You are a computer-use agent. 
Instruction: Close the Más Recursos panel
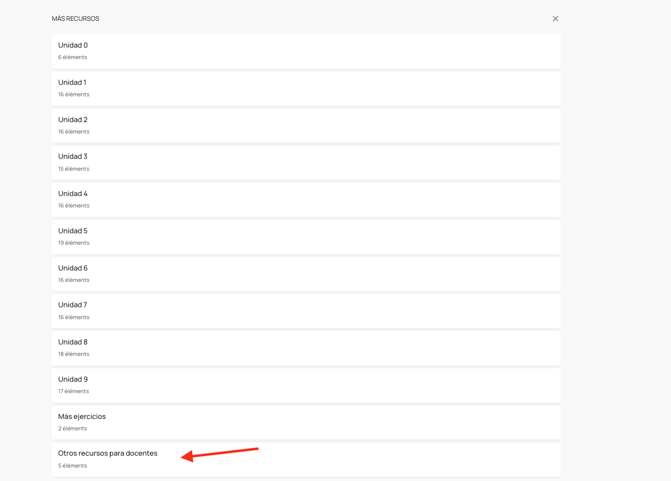[555, 19]
